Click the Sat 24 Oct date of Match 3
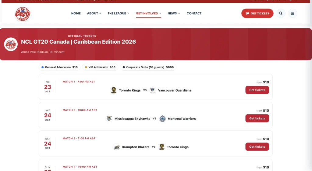 (x=48, y=143)
